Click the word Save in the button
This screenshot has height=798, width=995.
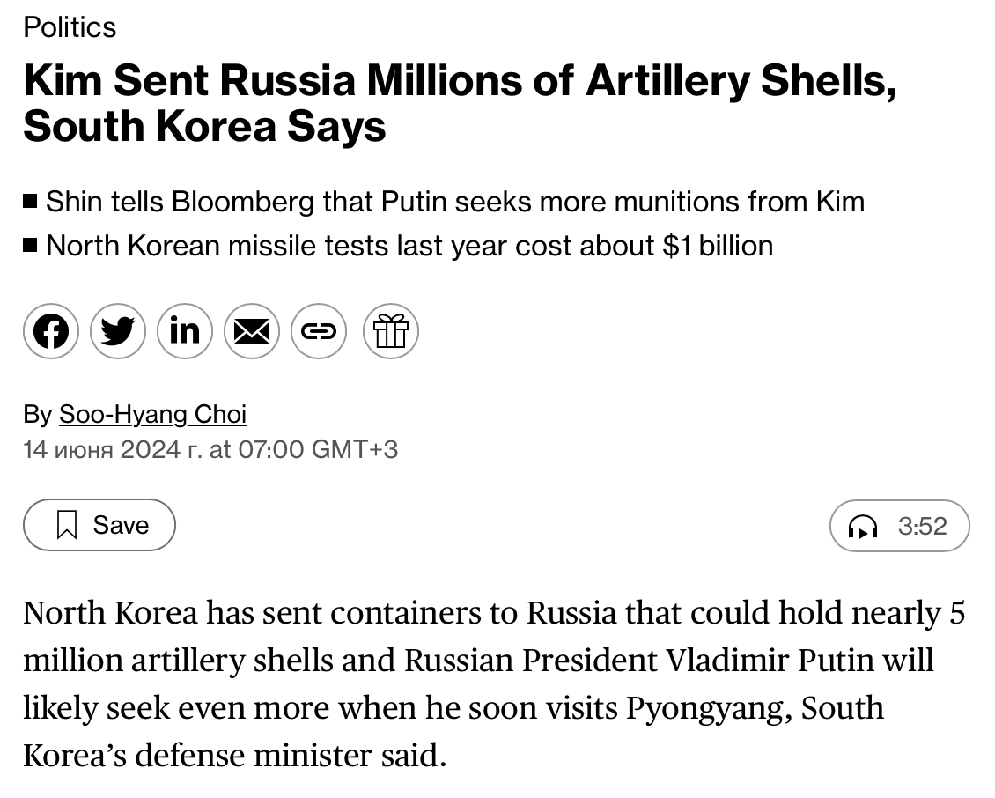point(121,525)
